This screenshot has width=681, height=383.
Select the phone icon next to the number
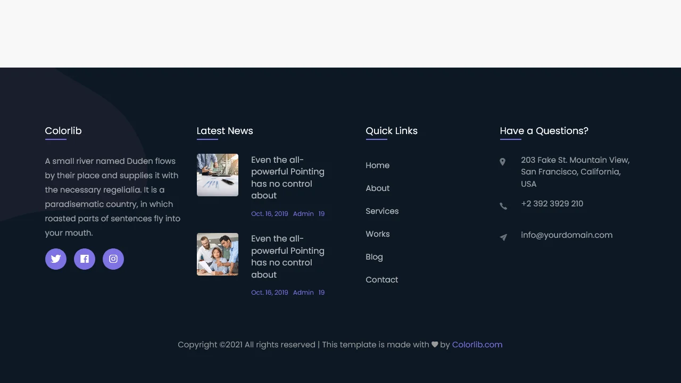(x=503, y=206)
